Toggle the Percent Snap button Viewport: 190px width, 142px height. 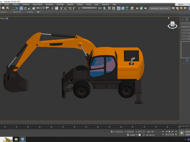[70, 8]
